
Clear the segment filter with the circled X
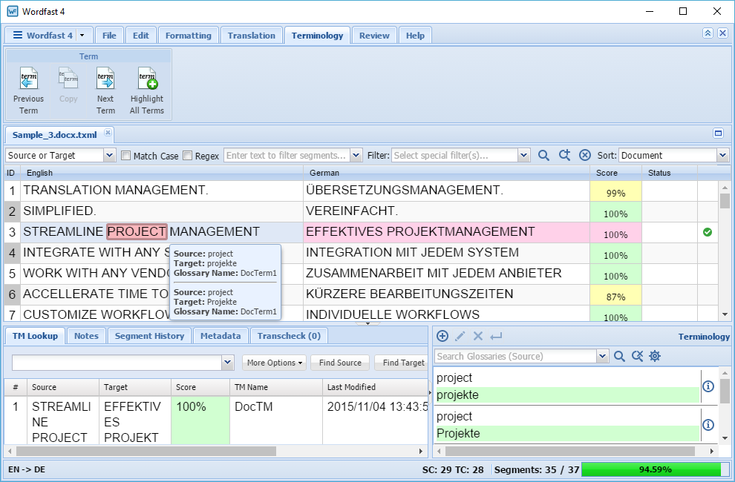584,156
